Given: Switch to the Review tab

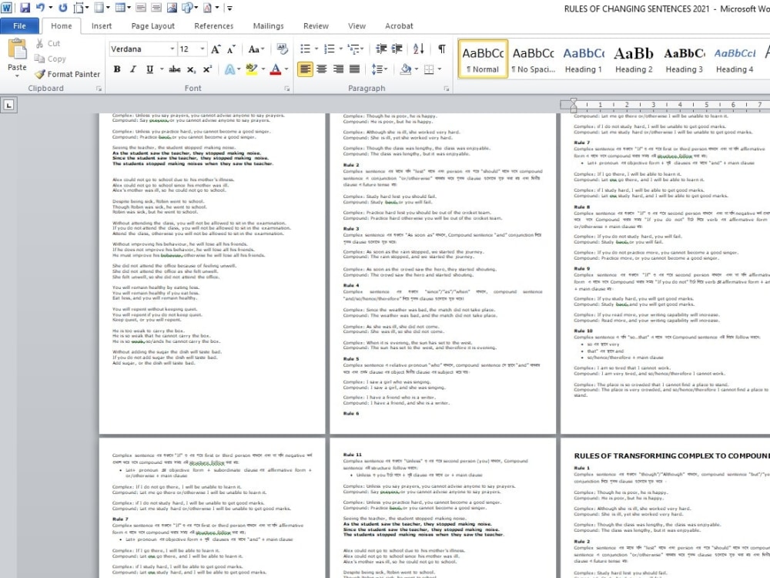Looking at the screenshot, I should (x=316, y=26).
